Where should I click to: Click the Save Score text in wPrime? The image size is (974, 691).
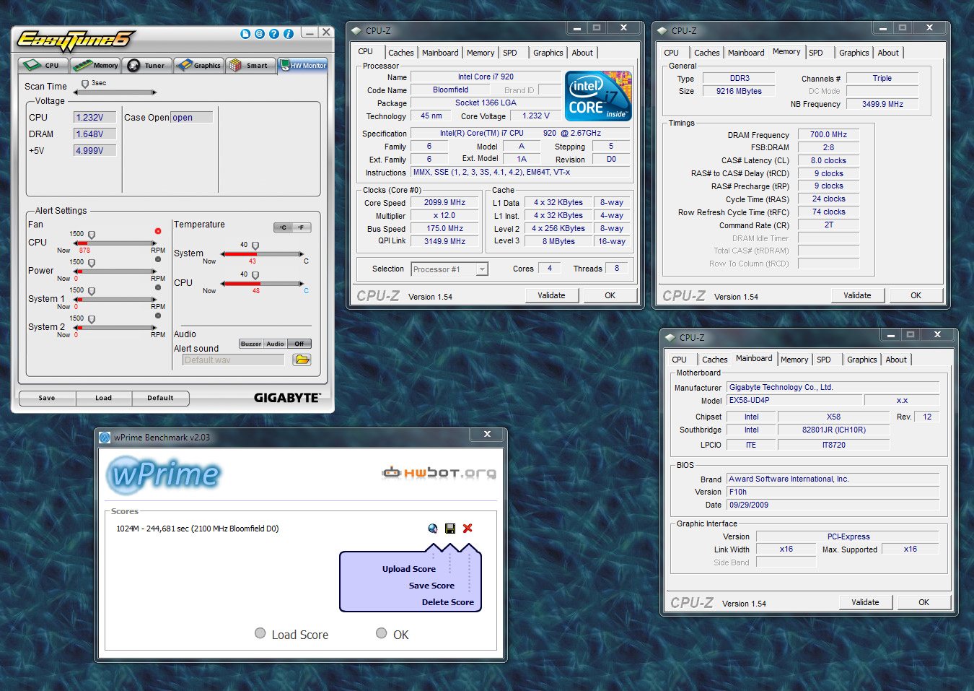431,586
